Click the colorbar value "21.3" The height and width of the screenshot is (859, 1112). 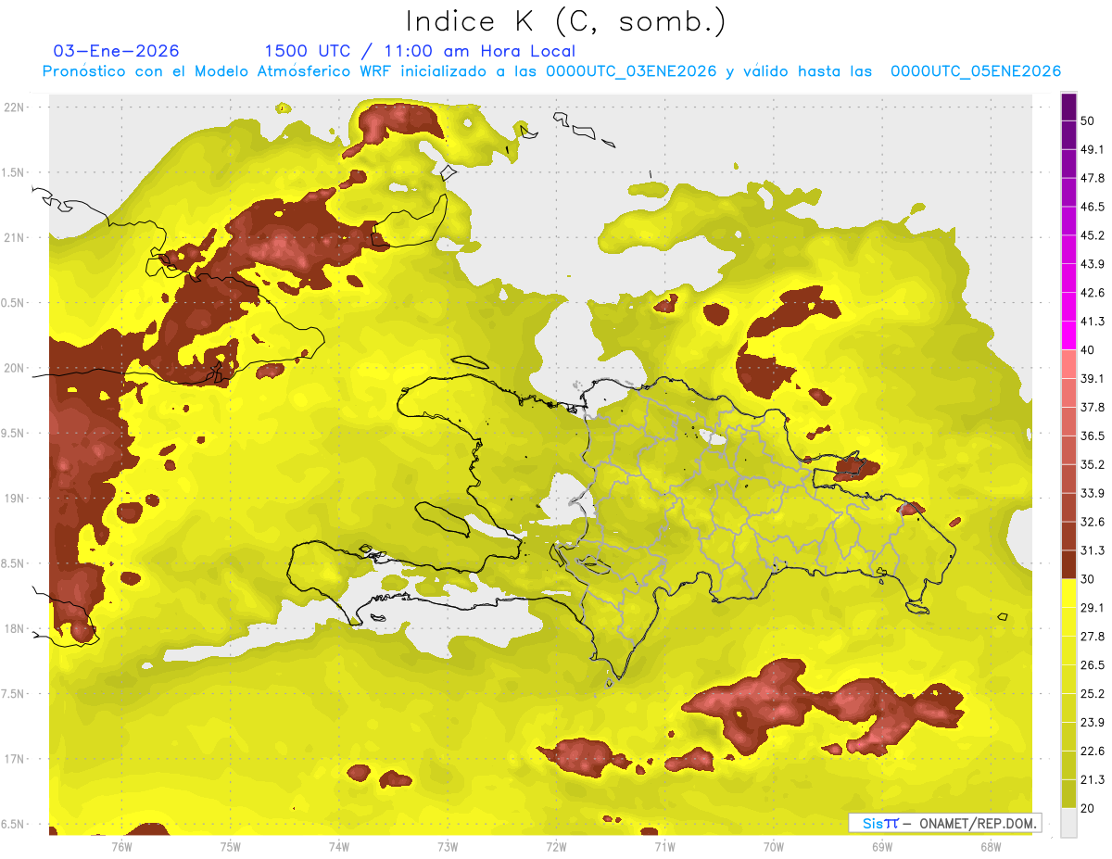(x=1093, y=779)
